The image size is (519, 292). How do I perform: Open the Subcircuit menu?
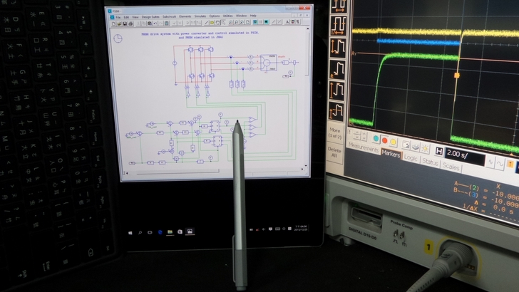click(169, 16)
